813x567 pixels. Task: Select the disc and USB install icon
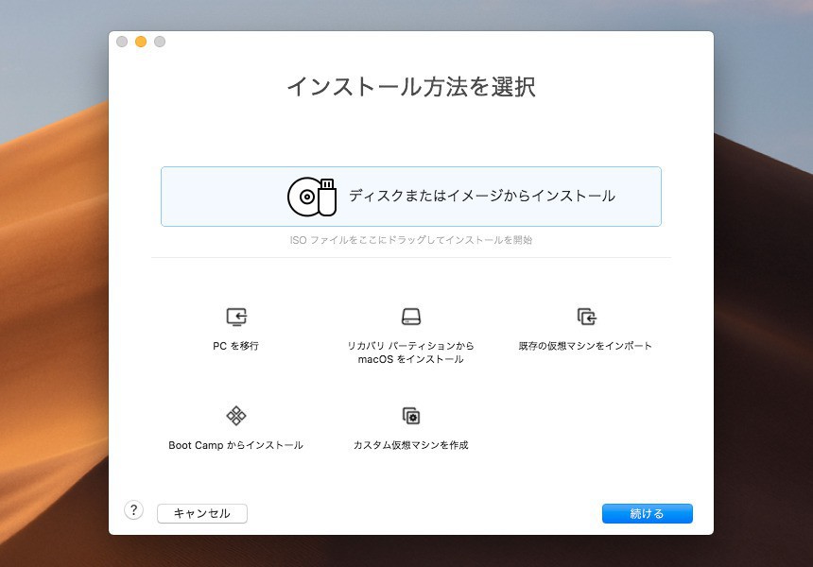(x=312, y=197)
